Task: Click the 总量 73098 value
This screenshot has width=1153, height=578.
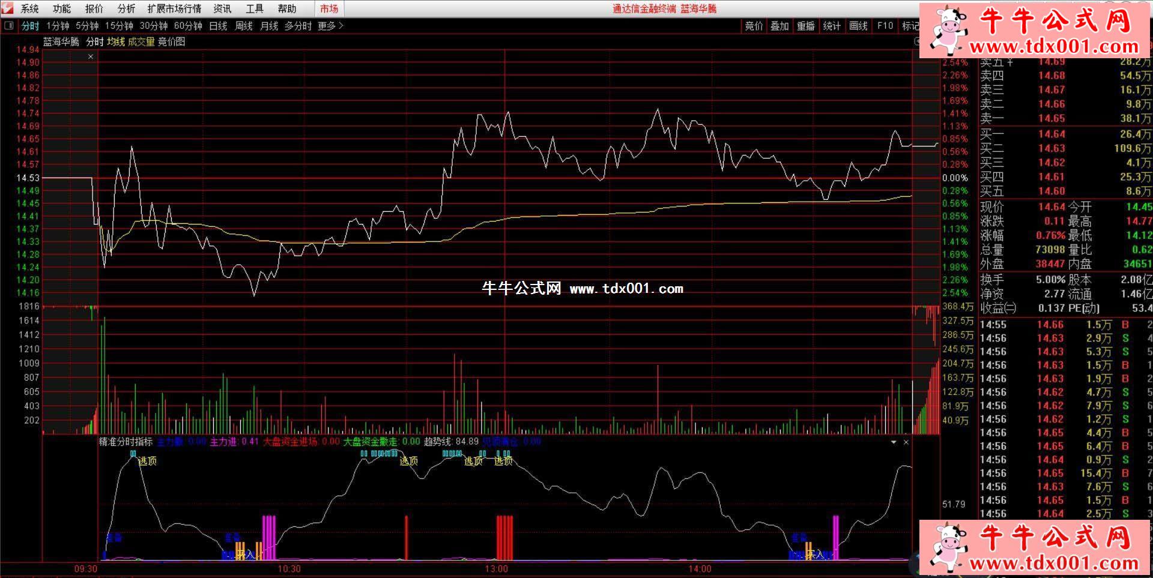Action: tap(1050, 250)
